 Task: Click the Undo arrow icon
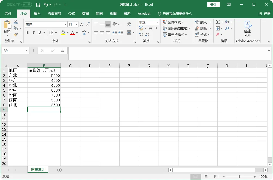46,5
